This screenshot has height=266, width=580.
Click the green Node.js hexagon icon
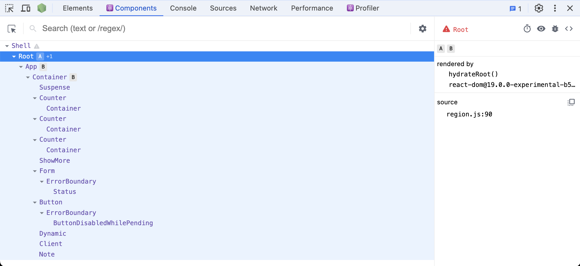(42, 8)
